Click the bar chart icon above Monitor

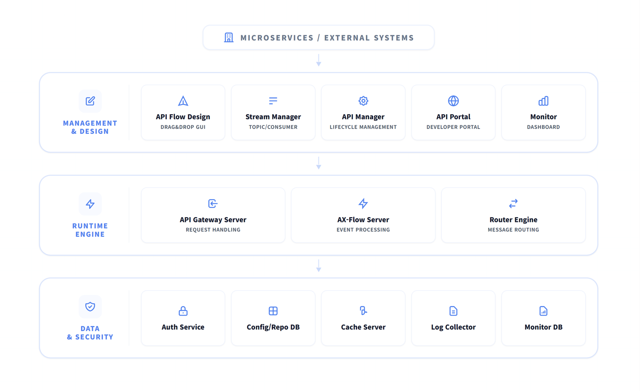[543, 101]
